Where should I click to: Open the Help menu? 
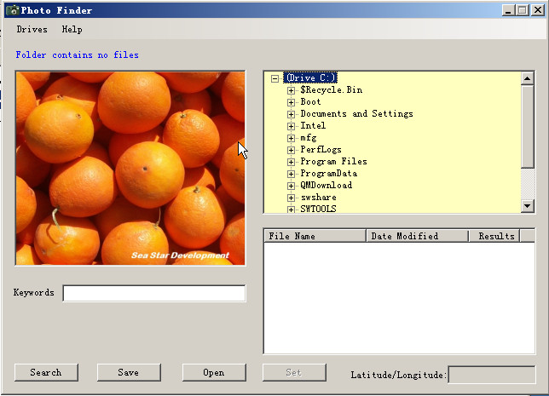(72, 30)
